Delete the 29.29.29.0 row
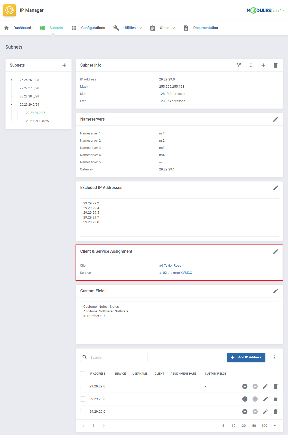Viewport: 288px width, 435px height. click(x=276, y=386)
